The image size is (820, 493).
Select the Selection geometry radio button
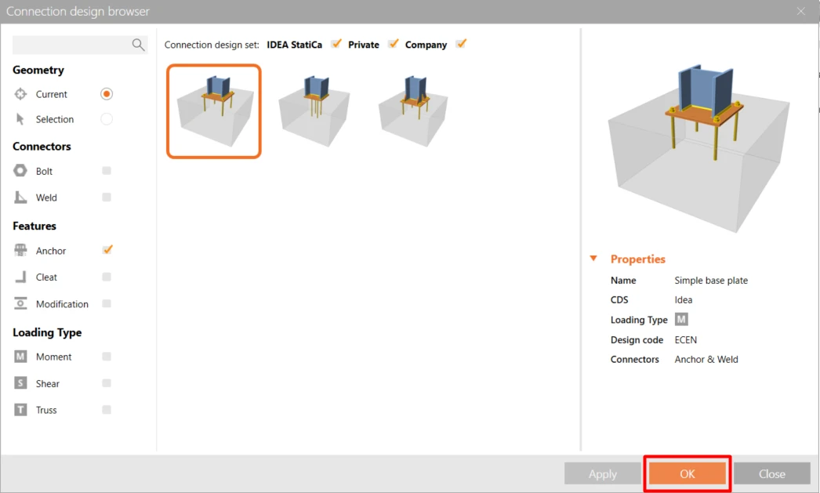point(106,119)
